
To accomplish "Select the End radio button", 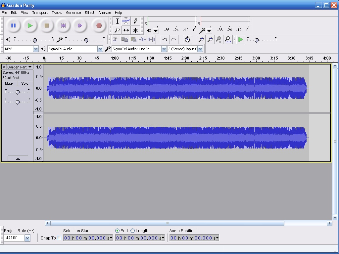I will click(x=118, y=231).
